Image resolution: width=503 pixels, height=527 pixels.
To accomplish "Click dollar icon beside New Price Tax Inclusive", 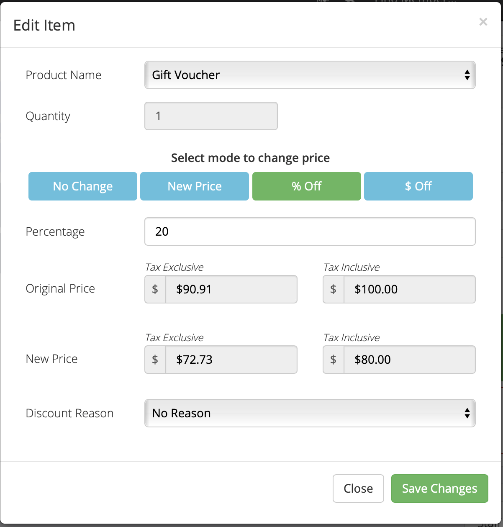I will point(334,360).
